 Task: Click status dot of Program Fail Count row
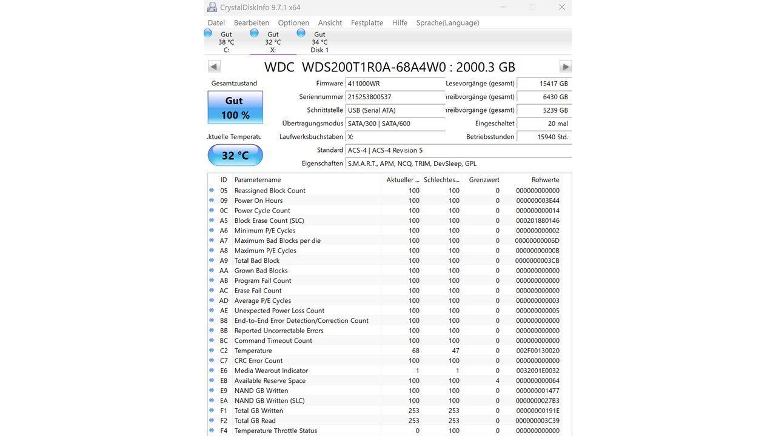click(212, 280)
